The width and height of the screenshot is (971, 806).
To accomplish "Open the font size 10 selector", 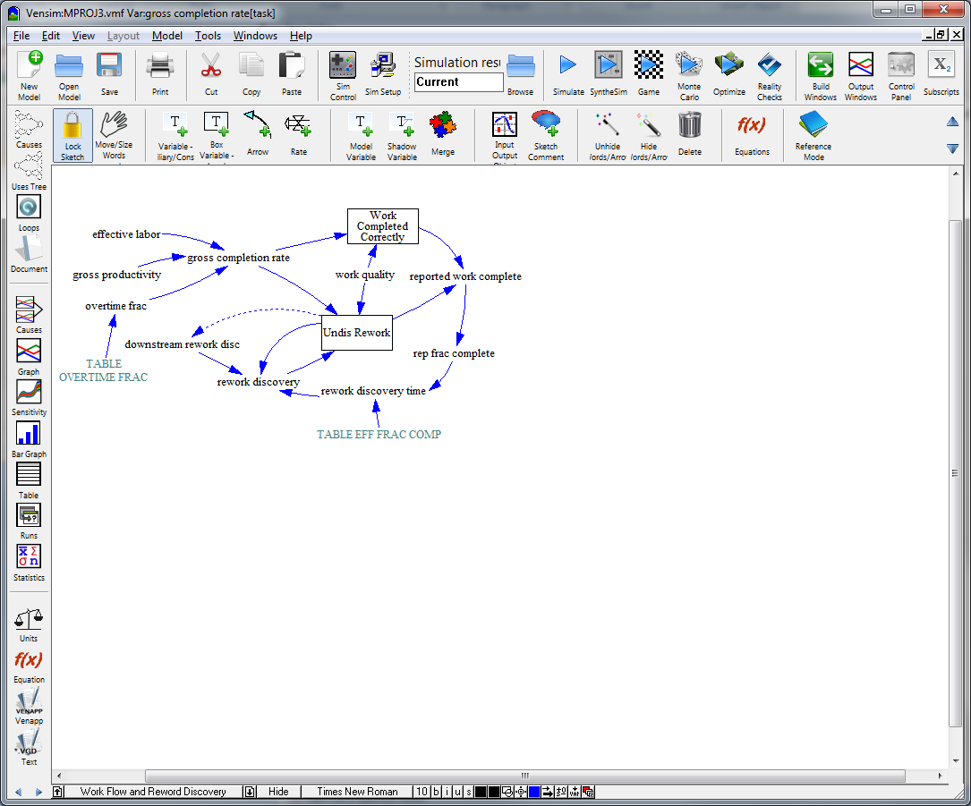I will pyautogui.click(x=422, y=791).
